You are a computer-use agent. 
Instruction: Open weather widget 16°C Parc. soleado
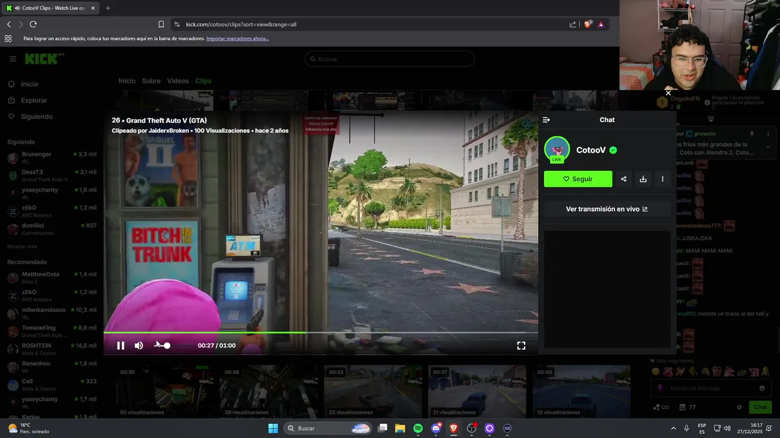click(x=29, y=428)
